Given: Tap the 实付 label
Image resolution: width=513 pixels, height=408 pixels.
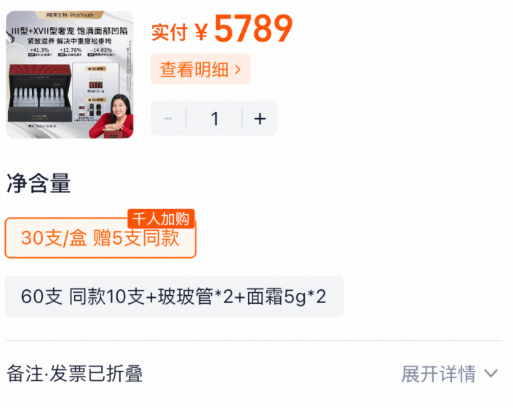Looking at the screenshot, I should tap(170, 32).
